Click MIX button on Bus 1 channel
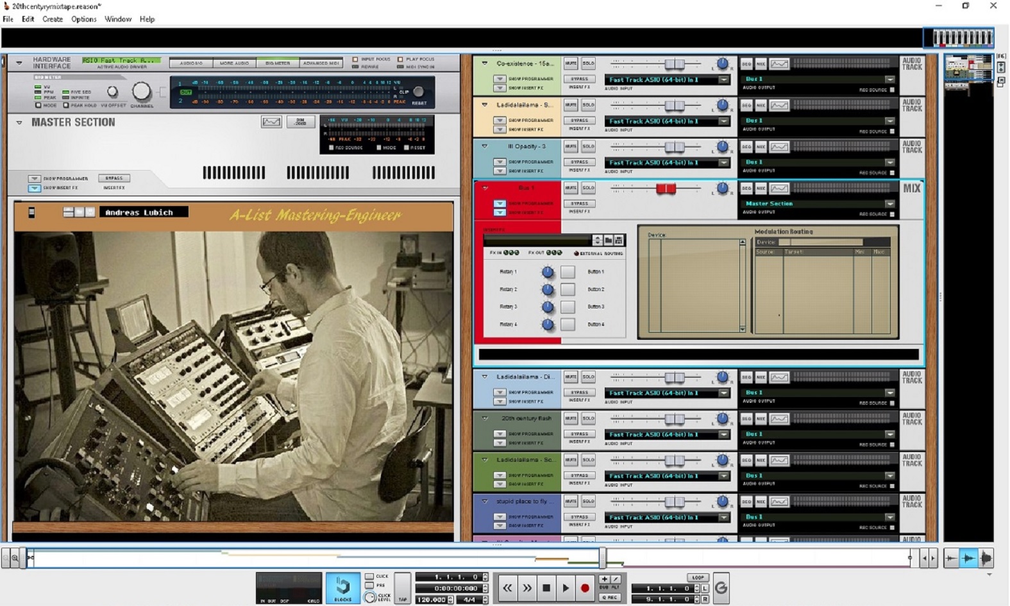This screenshot has height=606, width=1010. click(761, 188)
